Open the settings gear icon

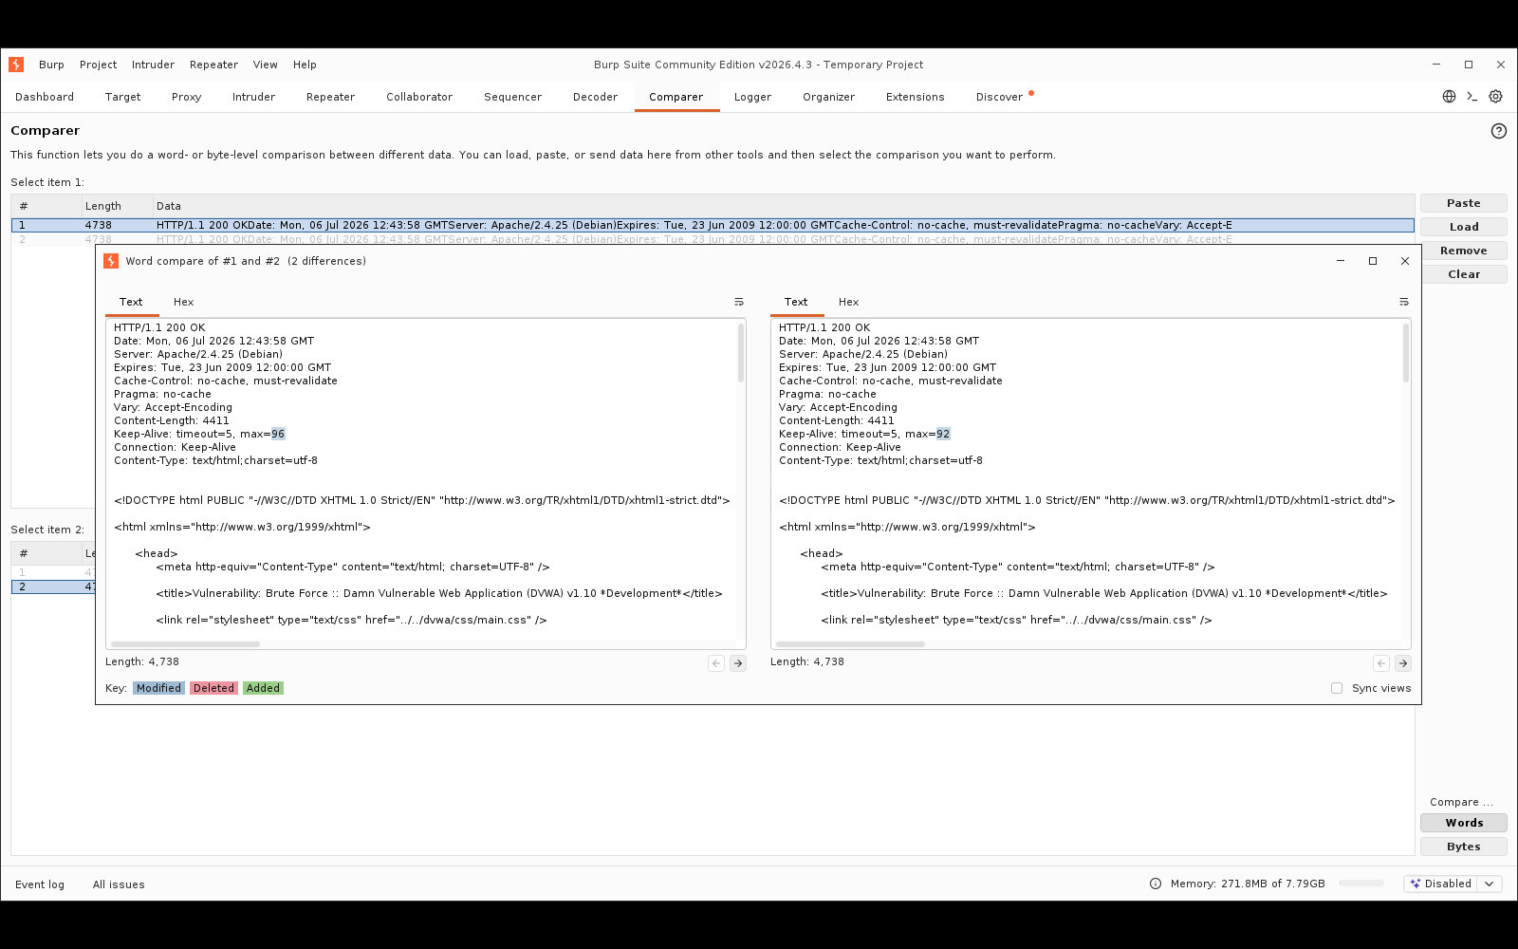(x=1496, y=97)
